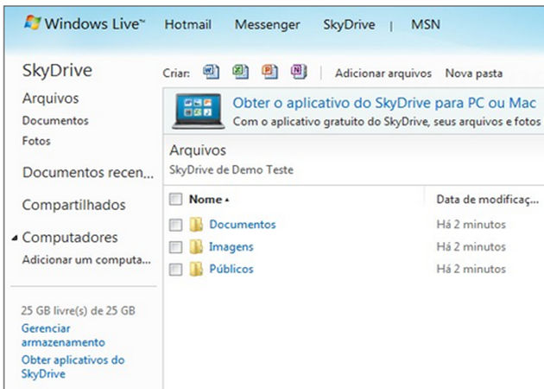Check the Imagens folder checkbox

[176, 247]
